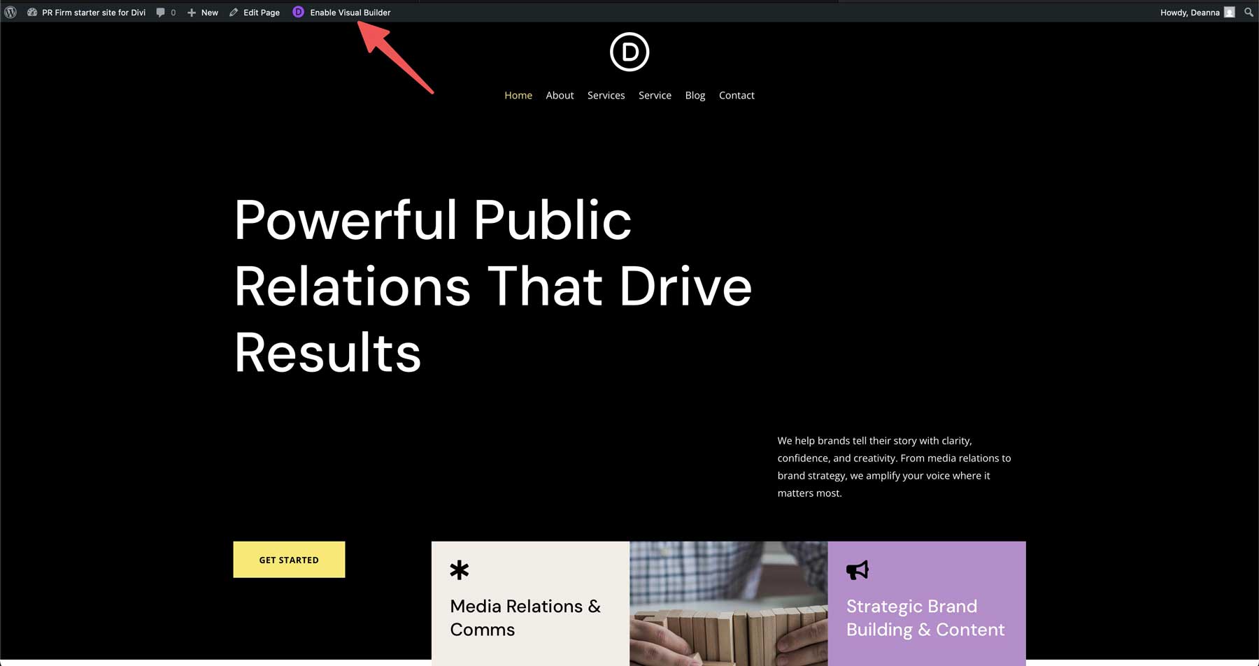Click Enable Visual Builder
The width and height of the screenshot is (1259, 666).
coord(350,12)
